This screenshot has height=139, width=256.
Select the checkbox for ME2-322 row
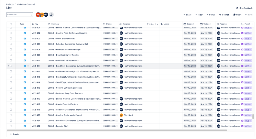point(11,126)
